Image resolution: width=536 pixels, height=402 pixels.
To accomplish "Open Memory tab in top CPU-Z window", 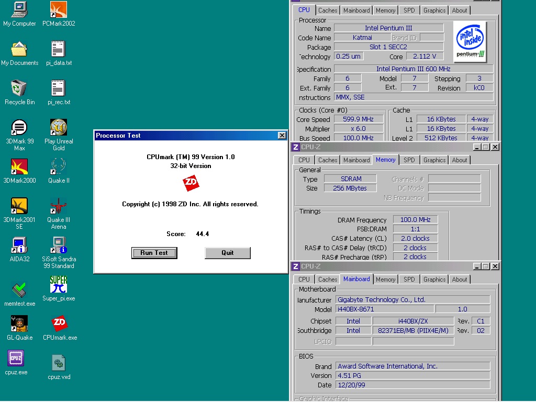I will click(386, 10).
